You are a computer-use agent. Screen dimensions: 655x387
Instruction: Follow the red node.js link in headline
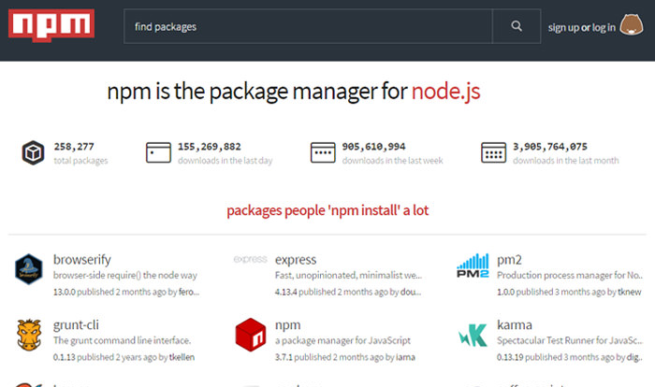(445, 91)
